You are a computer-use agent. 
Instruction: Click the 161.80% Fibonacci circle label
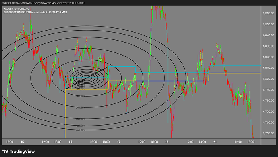point(81,96)
